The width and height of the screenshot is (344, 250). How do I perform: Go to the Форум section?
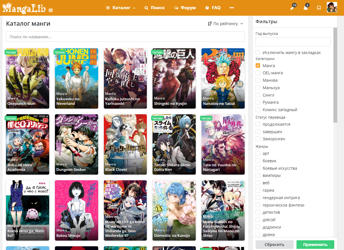pos(185,8)
